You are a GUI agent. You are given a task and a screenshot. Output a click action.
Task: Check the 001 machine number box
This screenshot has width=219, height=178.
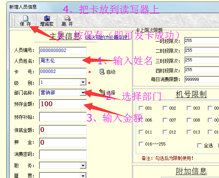(141, 108)
